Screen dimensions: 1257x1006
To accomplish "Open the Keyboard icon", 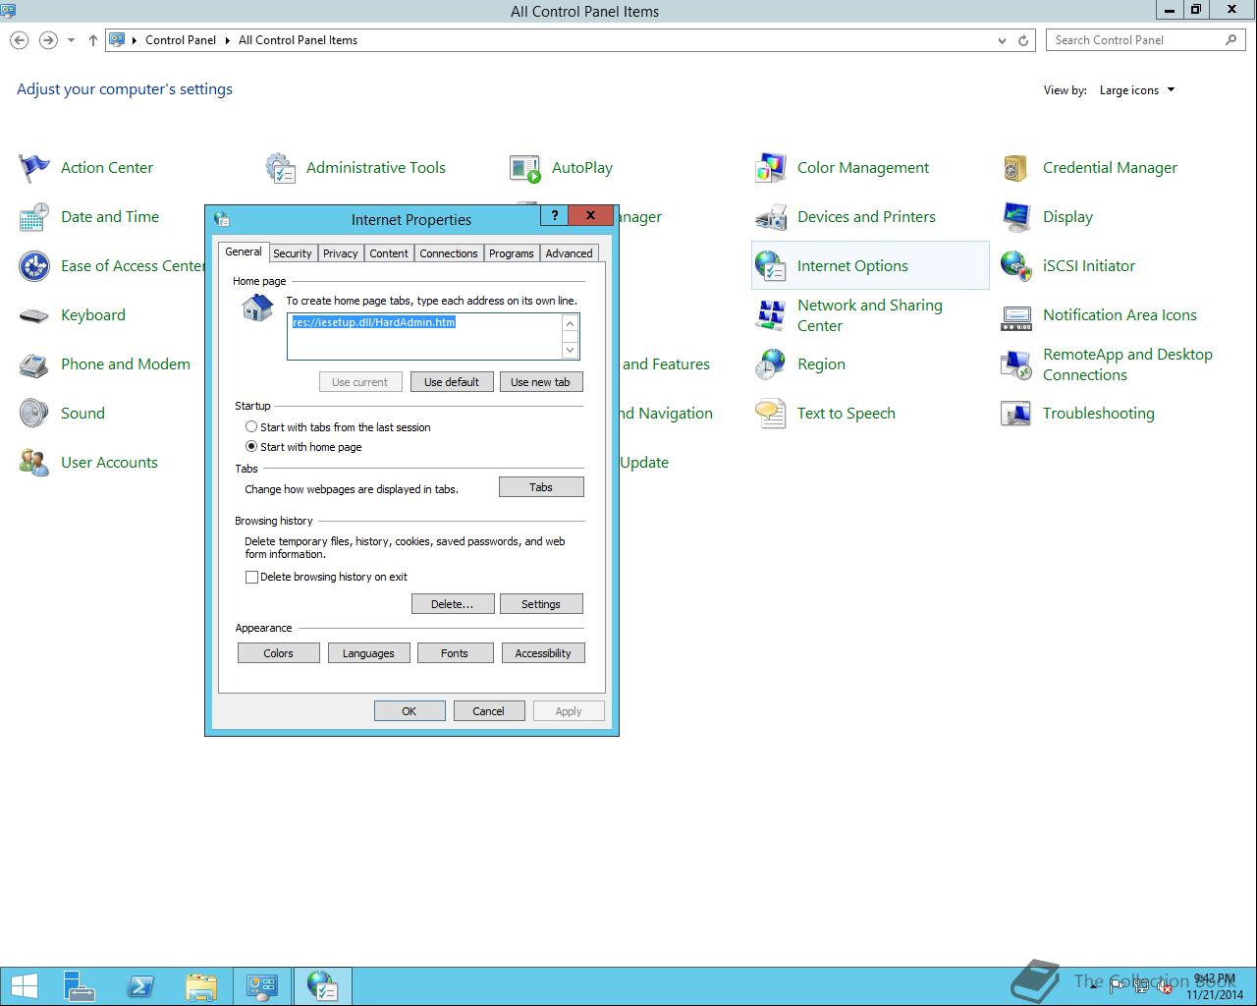I will [34, 315].
